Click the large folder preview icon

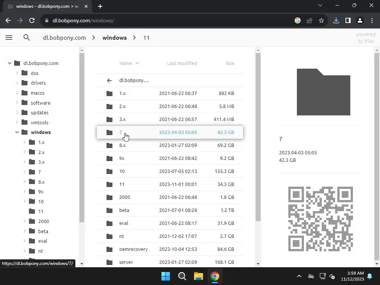click(x=324, y=92)
